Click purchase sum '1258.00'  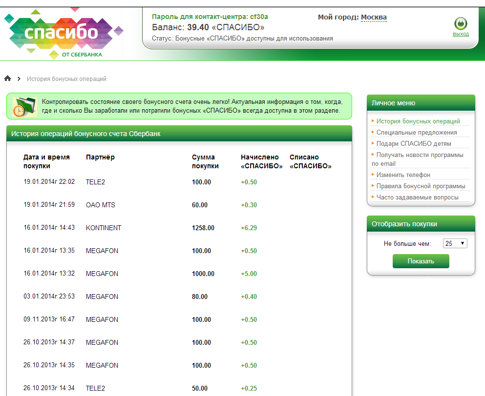(203, 228)
